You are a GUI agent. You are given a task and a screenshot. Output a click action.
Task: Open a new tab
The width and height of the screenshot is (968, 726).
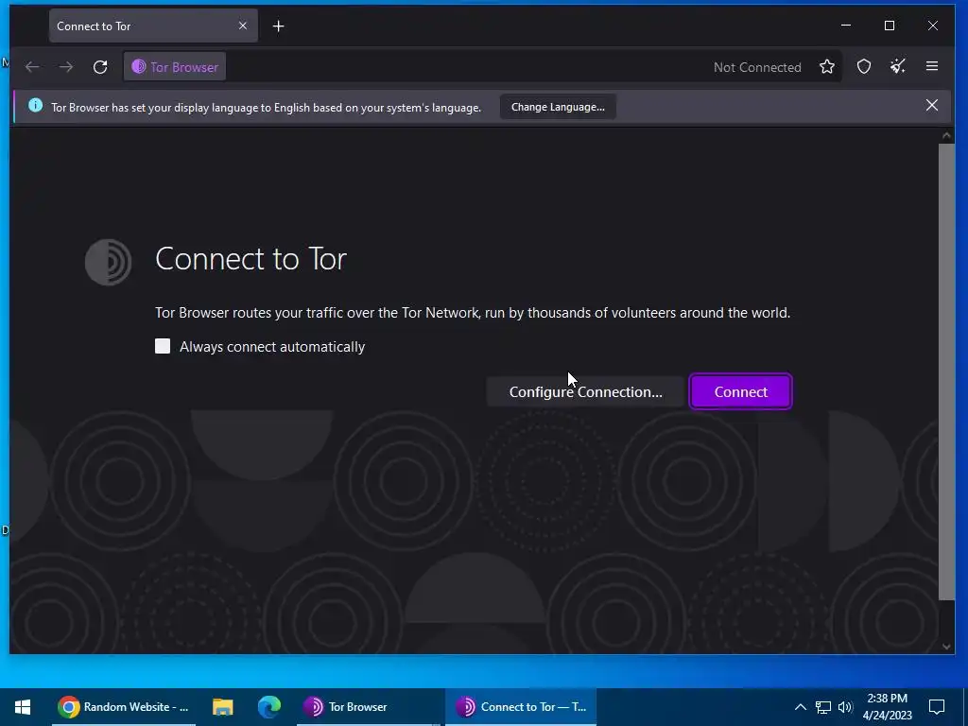point(279,26)
